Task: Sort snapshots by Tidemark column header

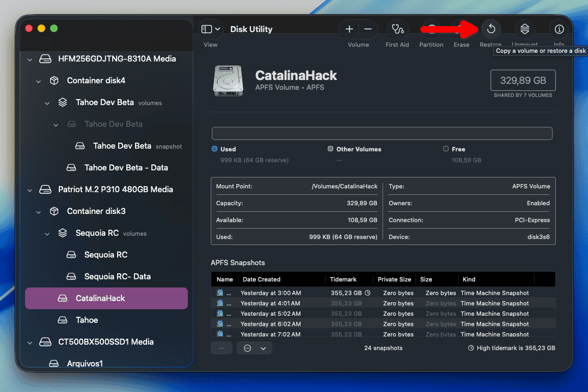Action: pyautogui.click(x=343, y=279)
